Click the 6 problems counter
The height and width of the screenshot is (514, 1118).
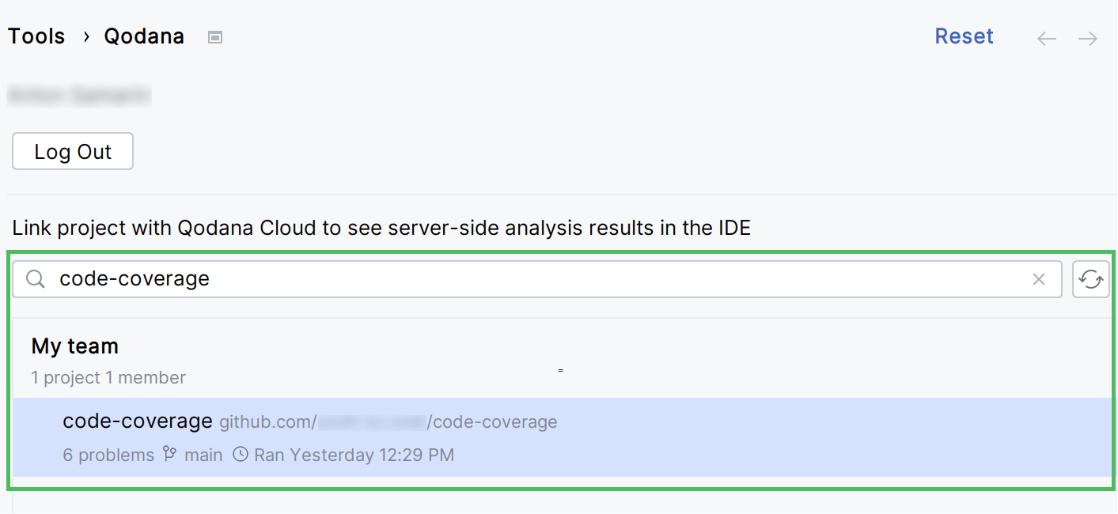click(108, 455)
